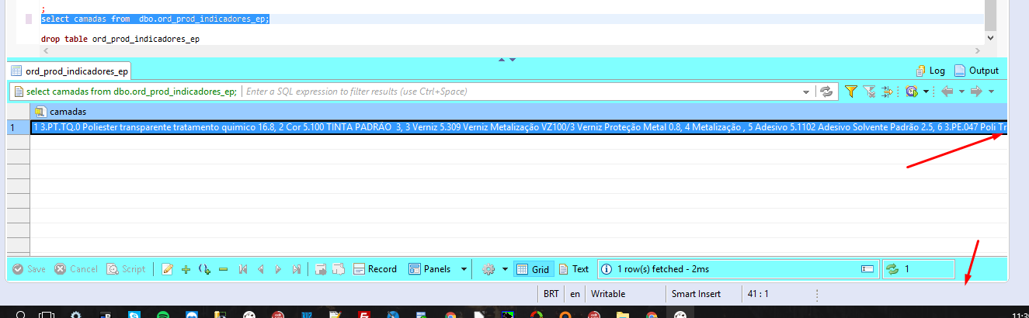Screen dimensions: 1029x318
Task: Toggle Record view mode
Action: click(x=375, y=269)
